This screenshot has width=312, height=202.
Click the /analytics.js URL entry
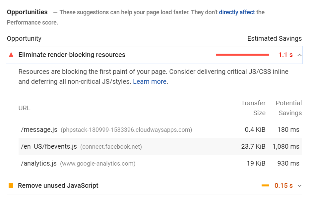coord(38,163)
